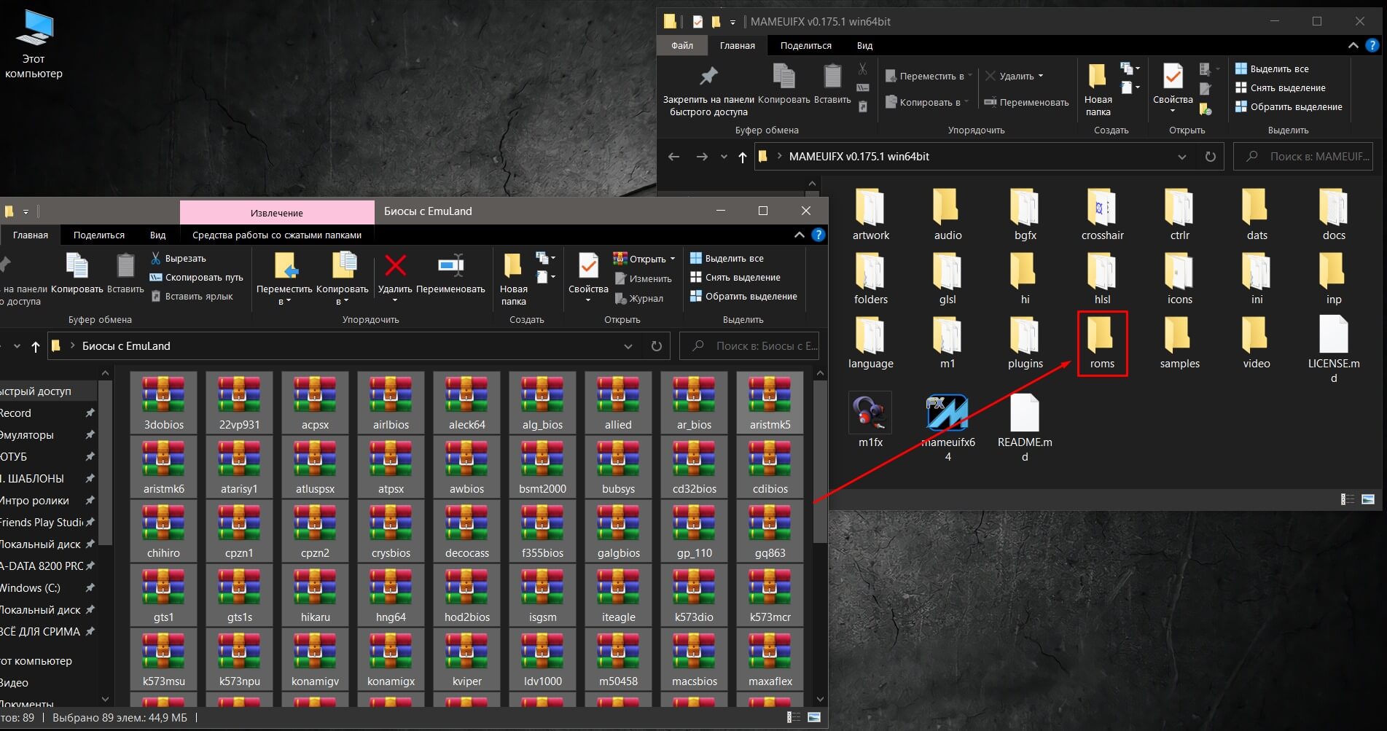Open Поделиться tab in MAMEUIFX window
The width and height of the screenshot is (1387, 731).
806,45
